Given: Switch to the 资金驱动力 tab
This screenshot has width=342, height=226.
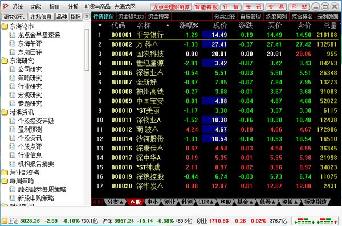Looking at the screenshot, I should 131,17.
